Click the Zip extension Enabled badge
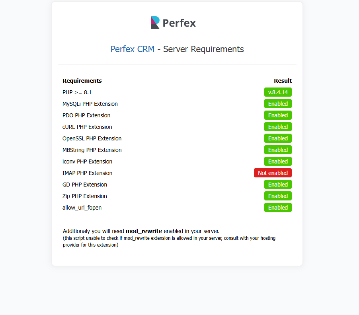 pos(278,196)
